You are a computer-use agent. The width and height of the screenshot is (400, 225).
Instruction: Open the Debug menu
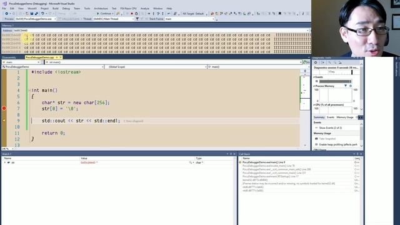(x=66, y=8)
